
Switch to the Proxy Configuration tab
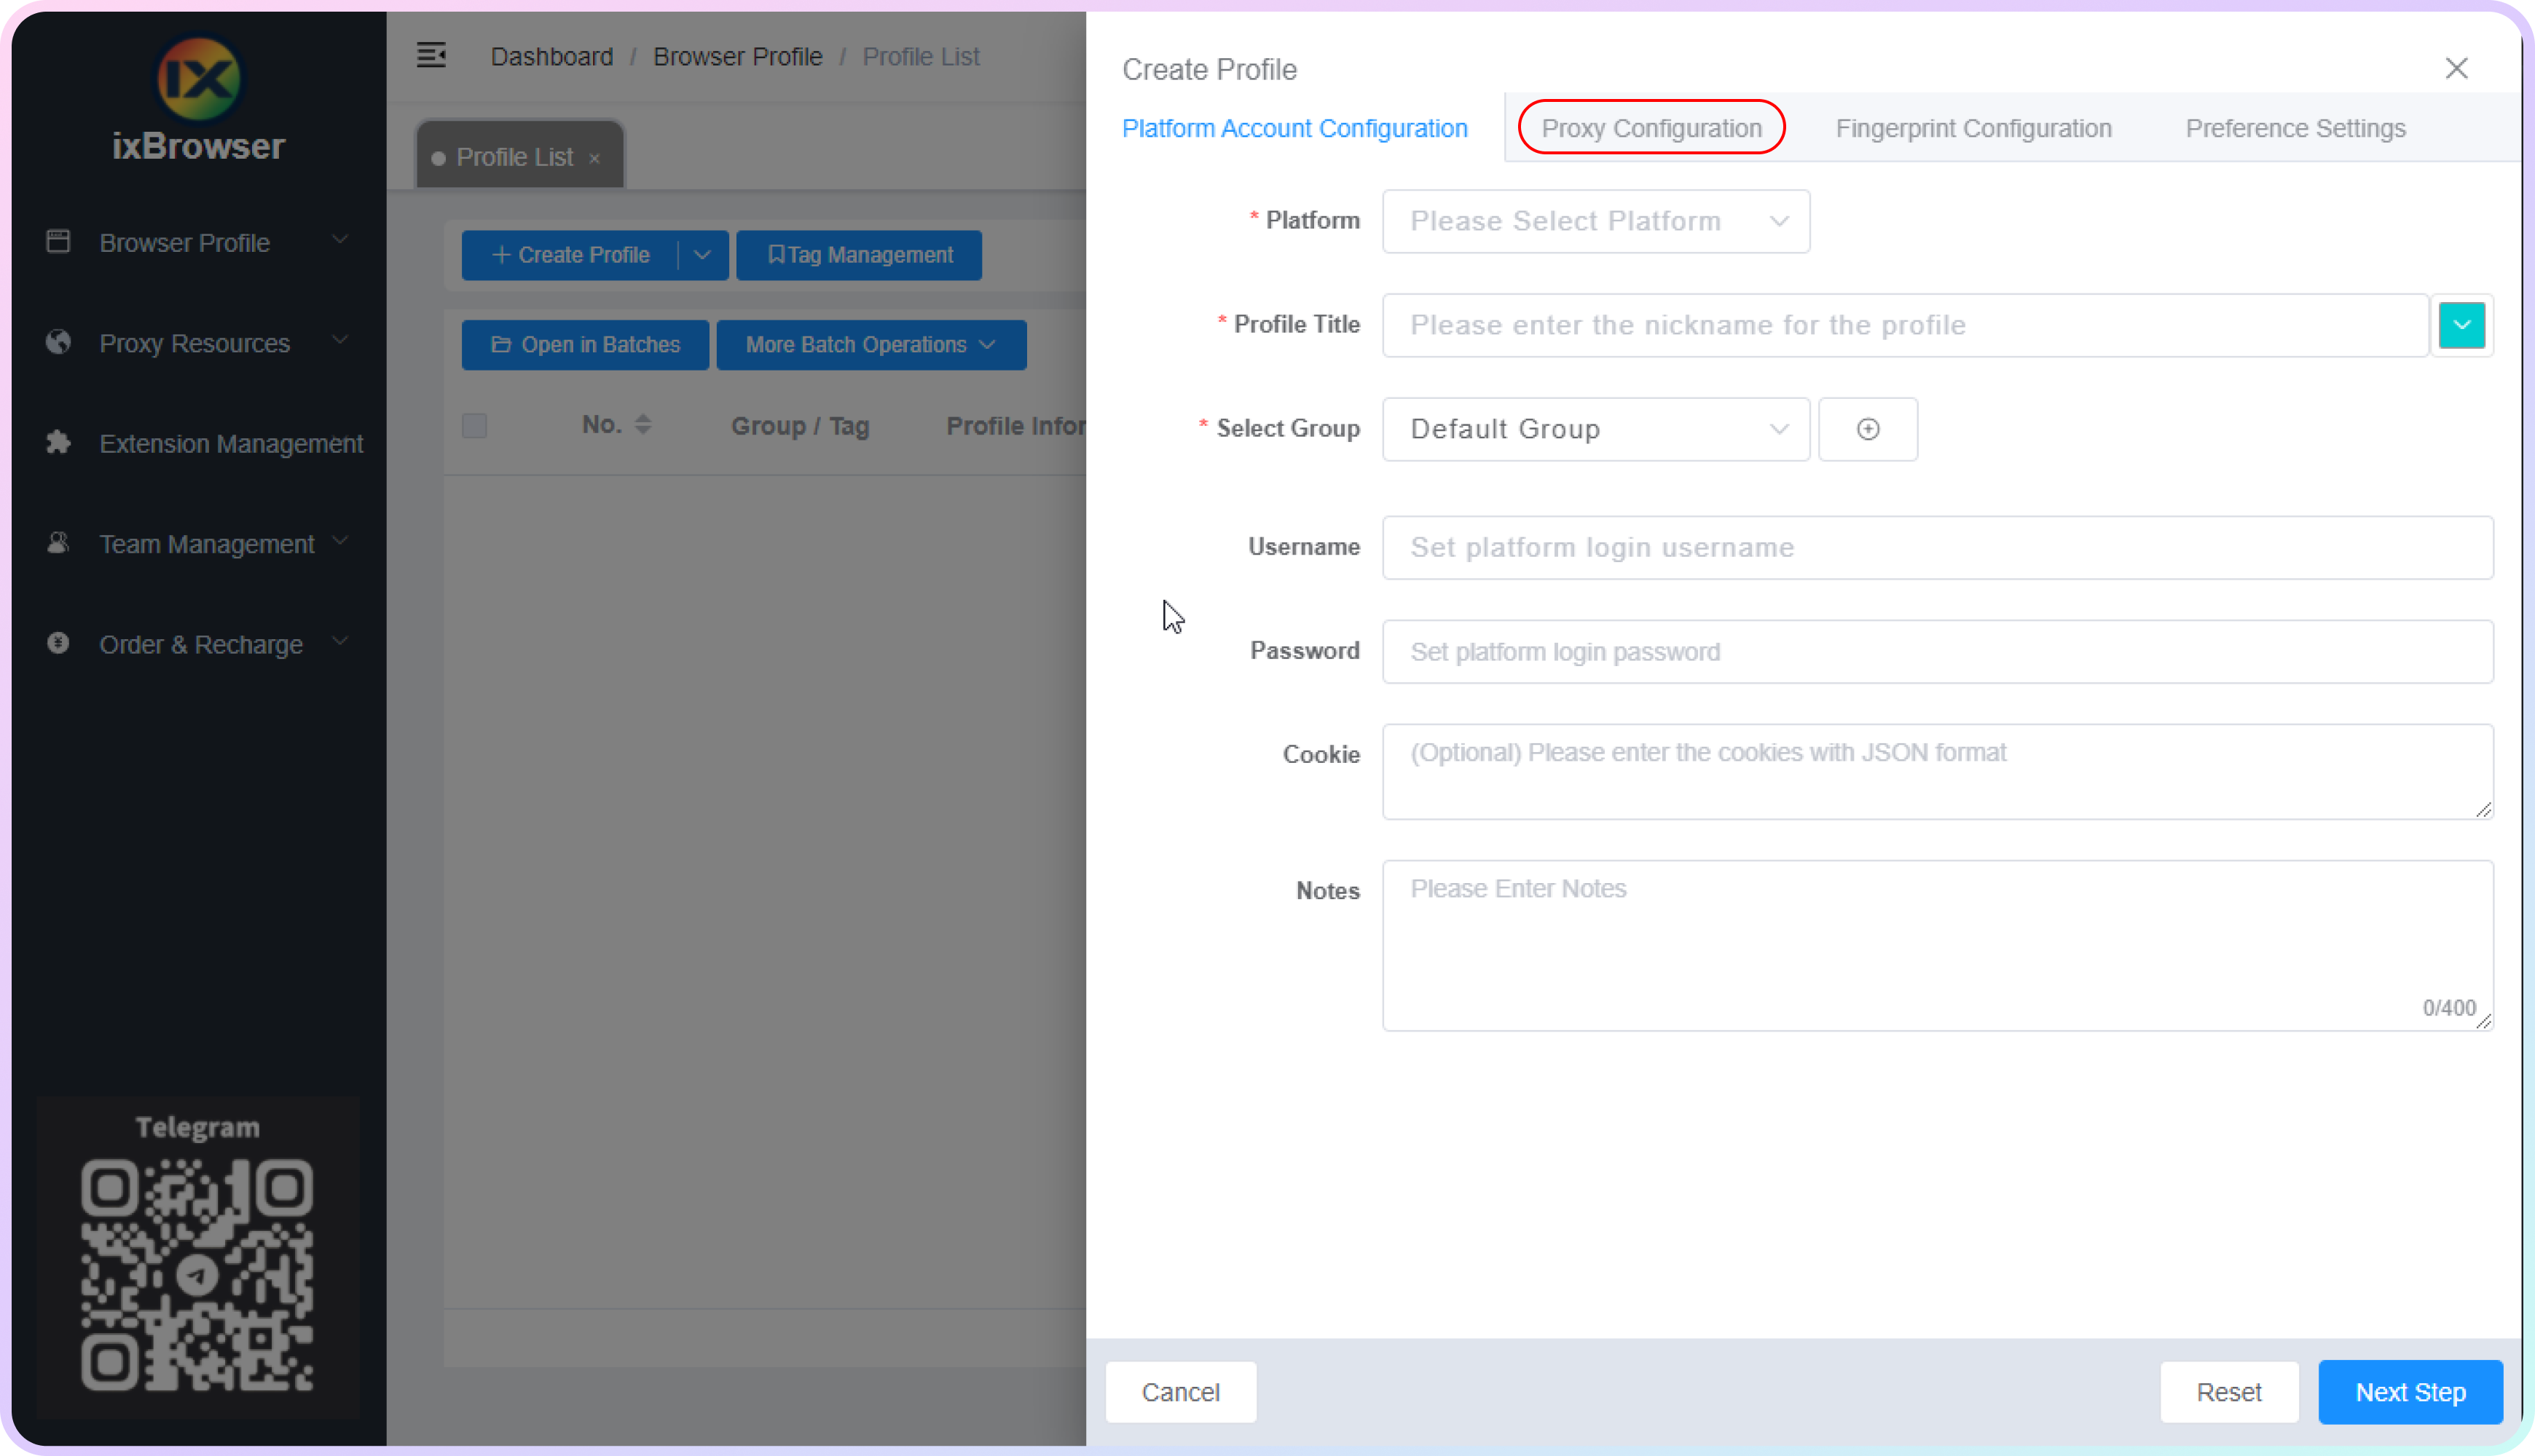pyautogui.click(x=1651, y=128)
